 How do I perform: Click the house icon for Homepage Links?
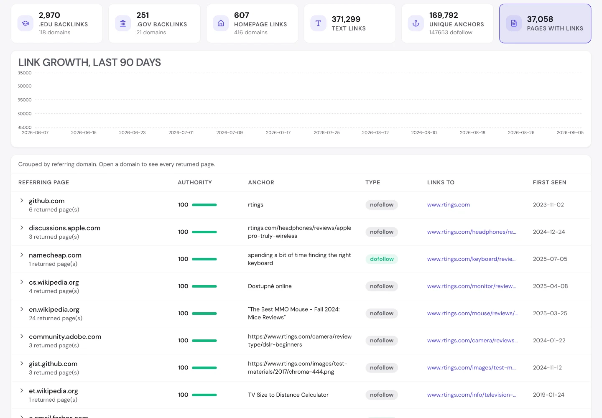pyautogui.click(x=221, y=23)
